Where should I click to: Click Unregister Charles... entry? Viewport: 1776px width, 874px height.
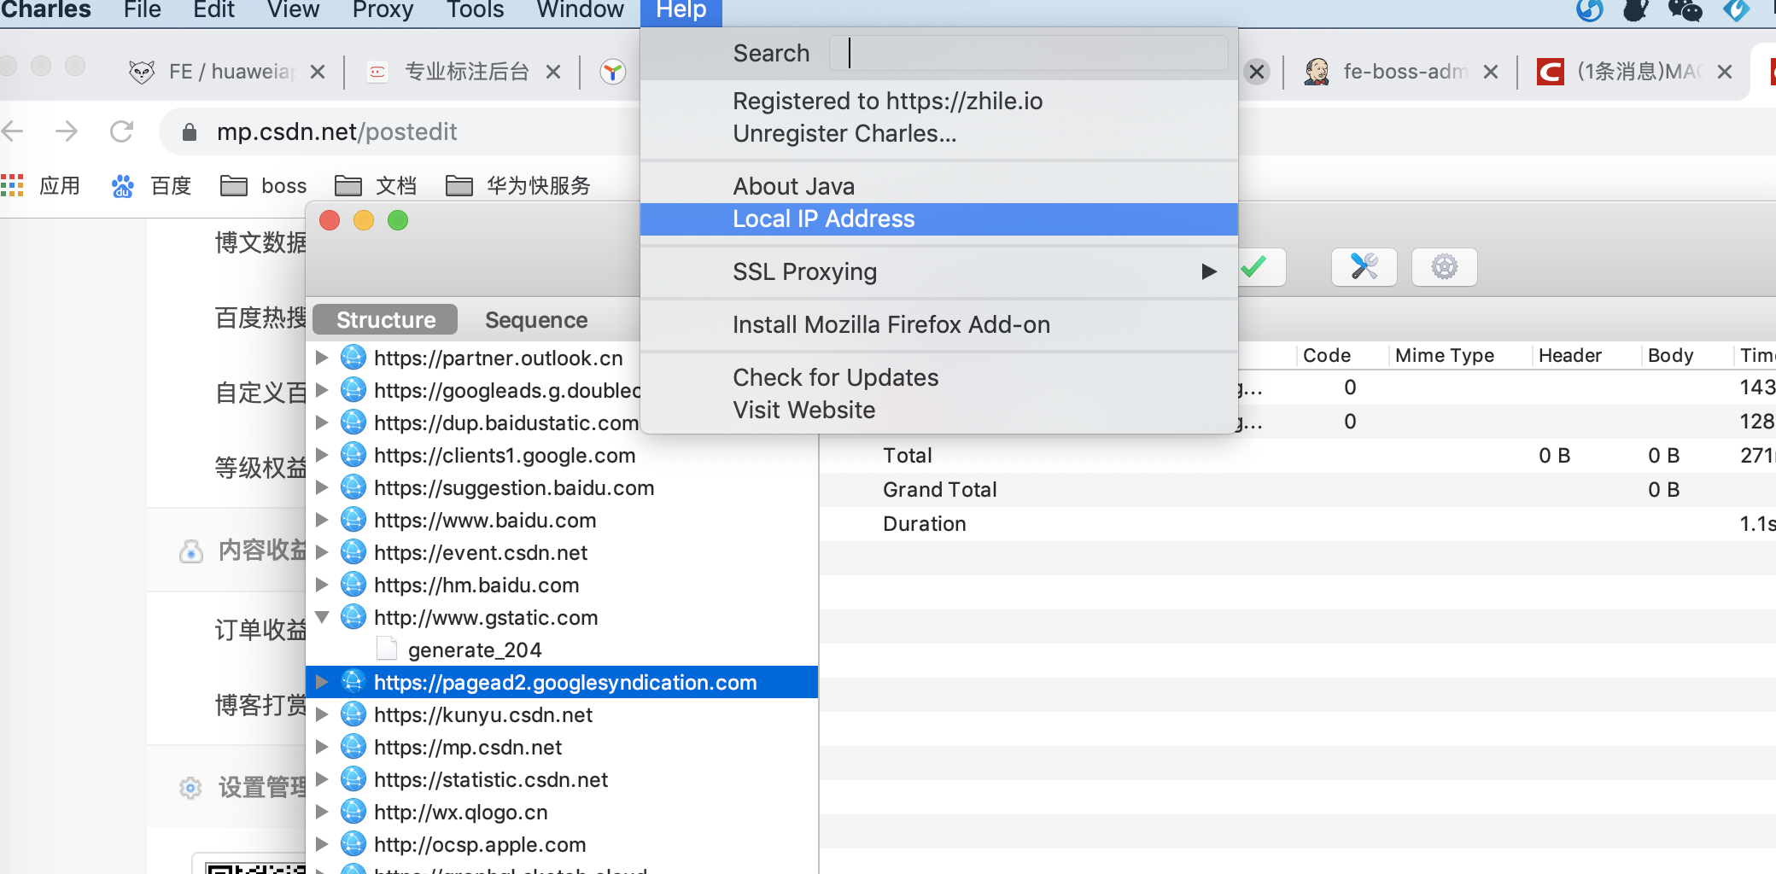(938, 134)
